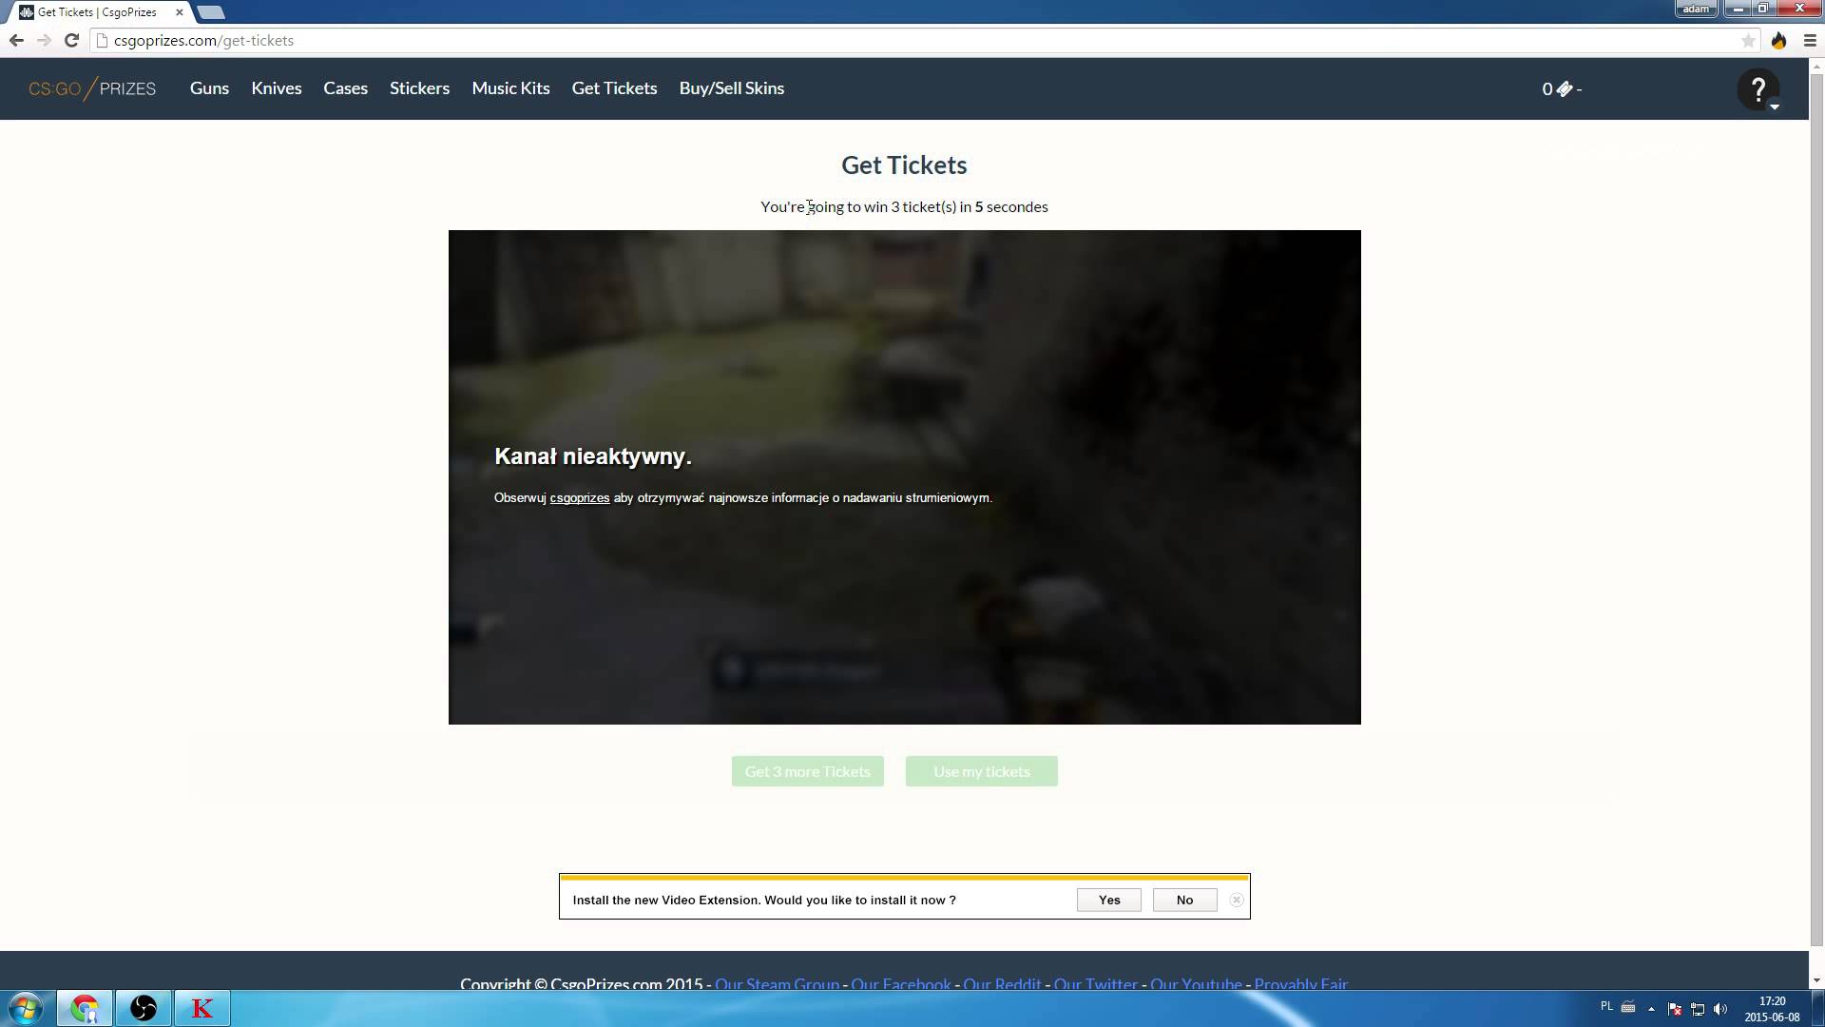
Task: Open the Our Steam Group link
Action: [x=777, y=983]
